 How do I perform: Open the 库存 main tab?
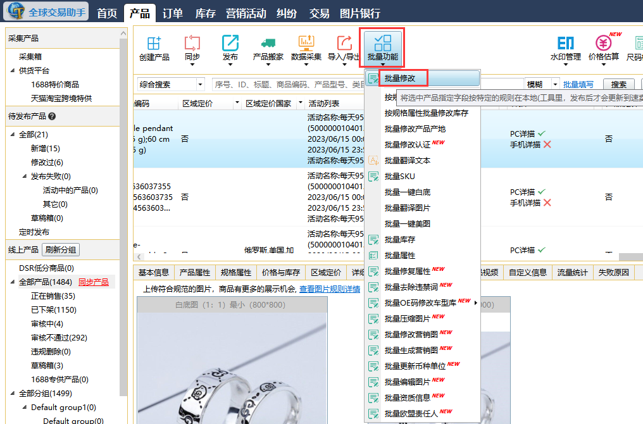pyautogui.click(x=205, y=13)
